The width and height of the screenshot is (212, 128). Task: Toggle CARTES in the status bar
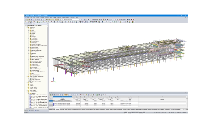coord(133,113)
